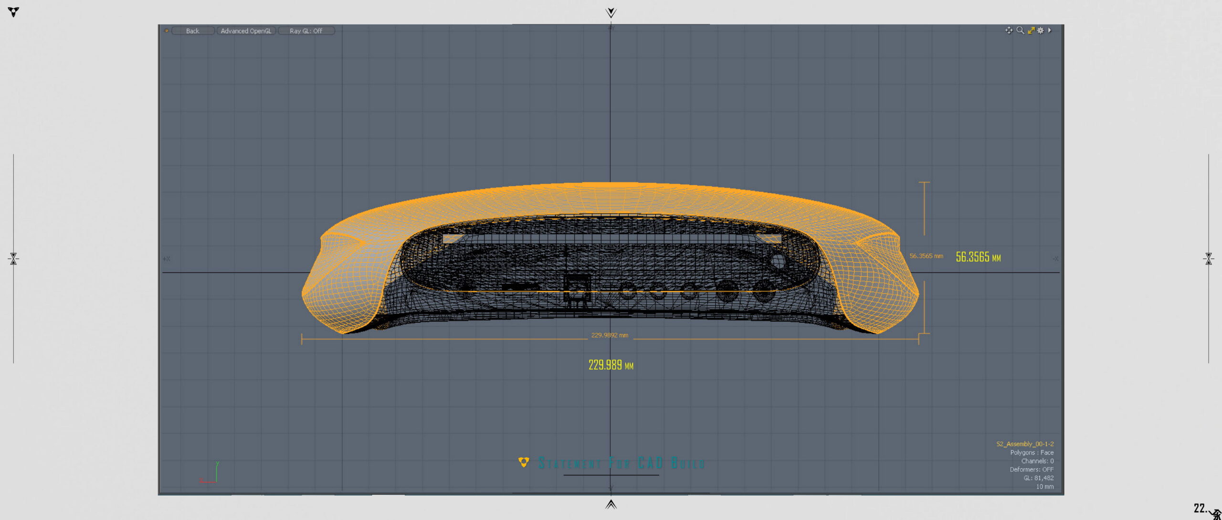
Task: Click the left edge hourglass marker icon
Action: tap(13, 259)
